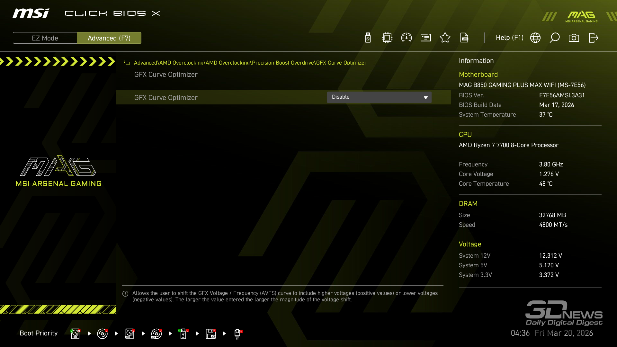Select Advanced (F7) mode
Screen dimensions: 617x347
pyautogui.click(x=109, y=38)
